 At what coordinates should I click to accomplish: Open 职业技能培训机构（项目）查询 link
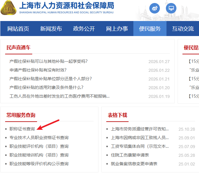[39, 155]
